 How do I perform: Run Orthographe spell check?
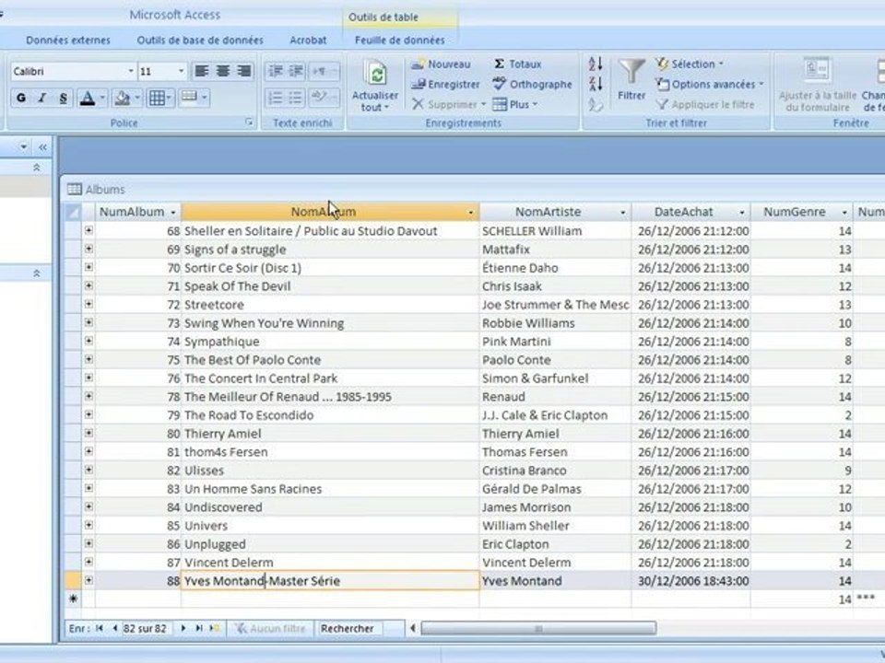click(532, 84)
